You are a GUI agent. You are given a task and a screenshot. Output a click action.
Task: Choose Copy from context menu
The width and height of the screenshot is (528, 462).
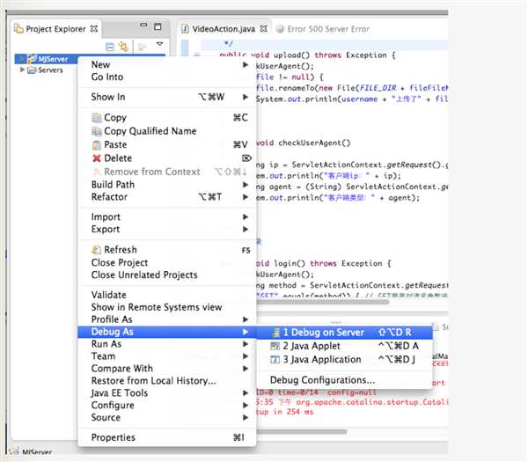(166, 118)
